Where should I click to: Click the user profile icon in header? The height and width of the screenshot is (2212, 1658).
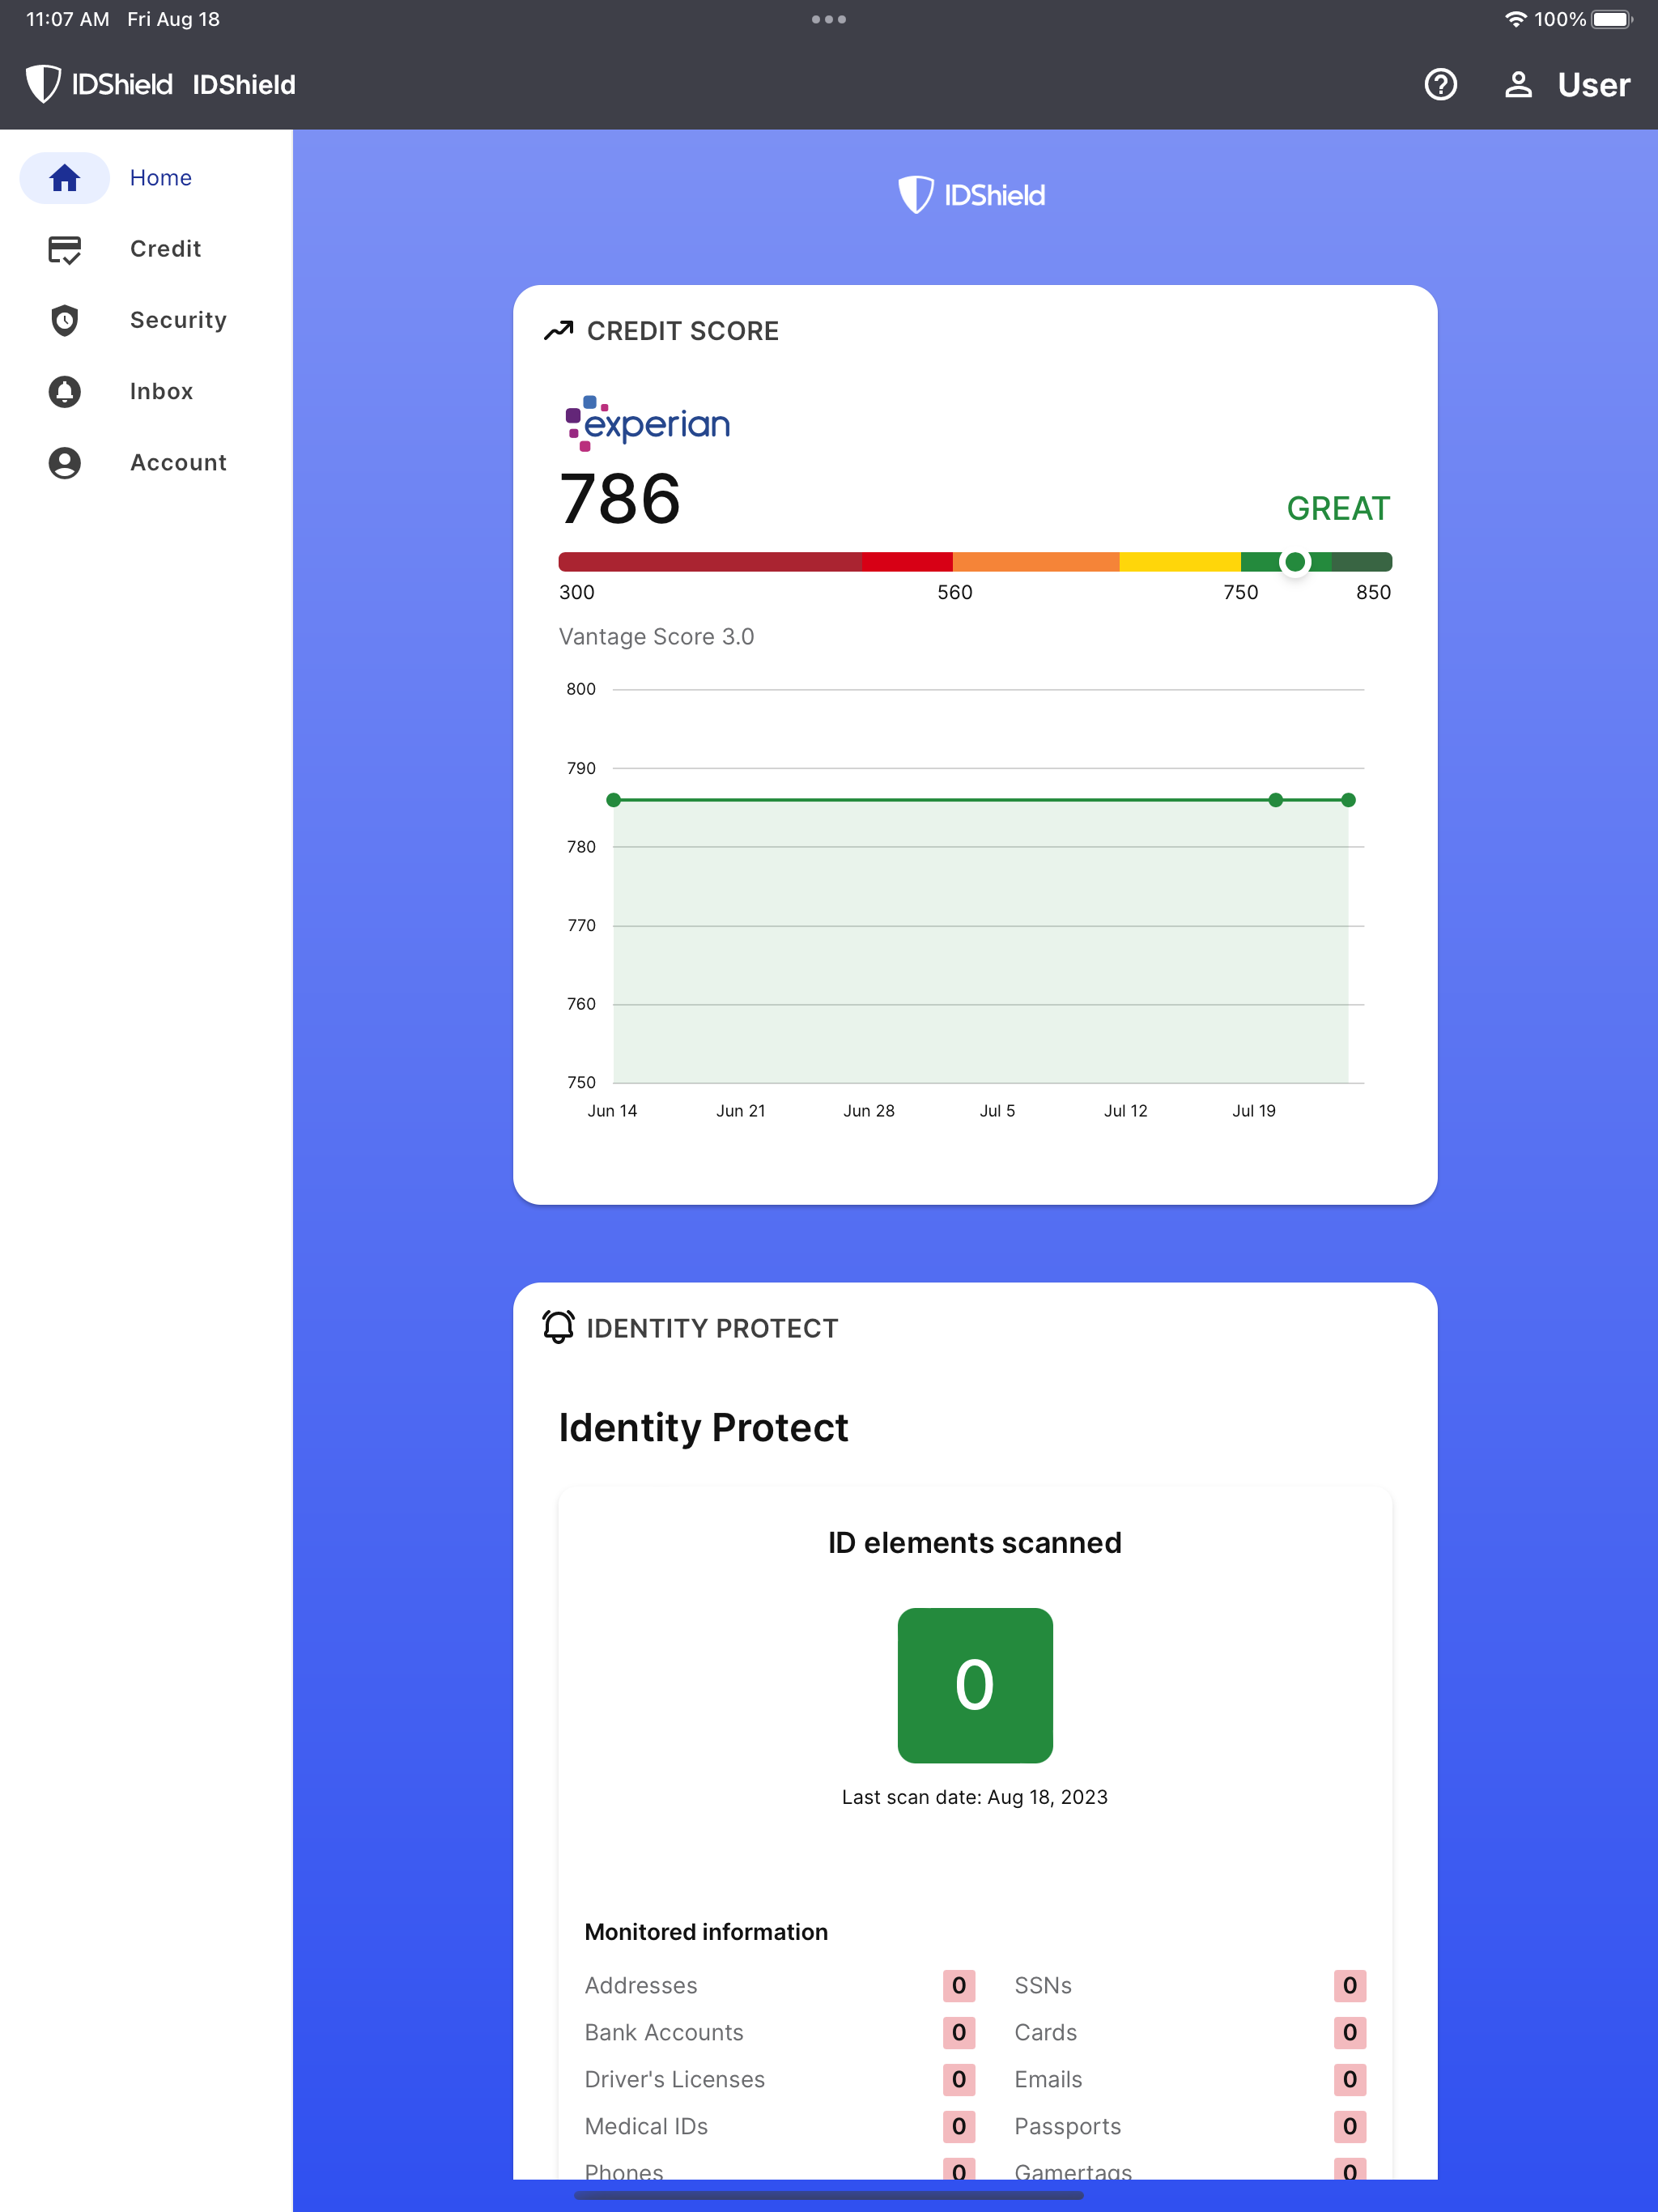pos(1518,85)
